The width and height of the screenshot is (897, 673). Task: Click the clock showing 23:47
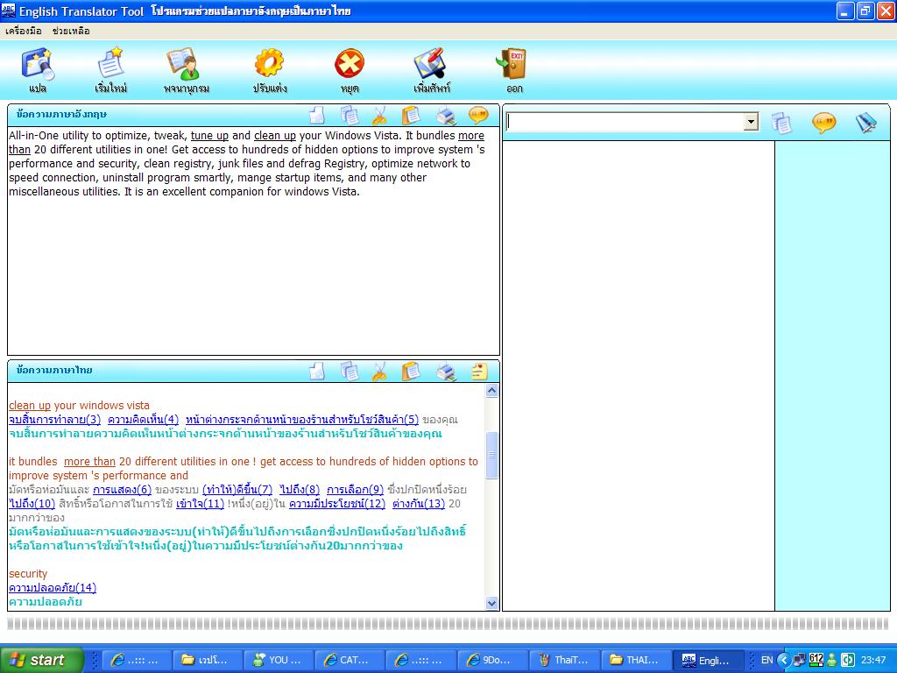[x=873, y=660]
